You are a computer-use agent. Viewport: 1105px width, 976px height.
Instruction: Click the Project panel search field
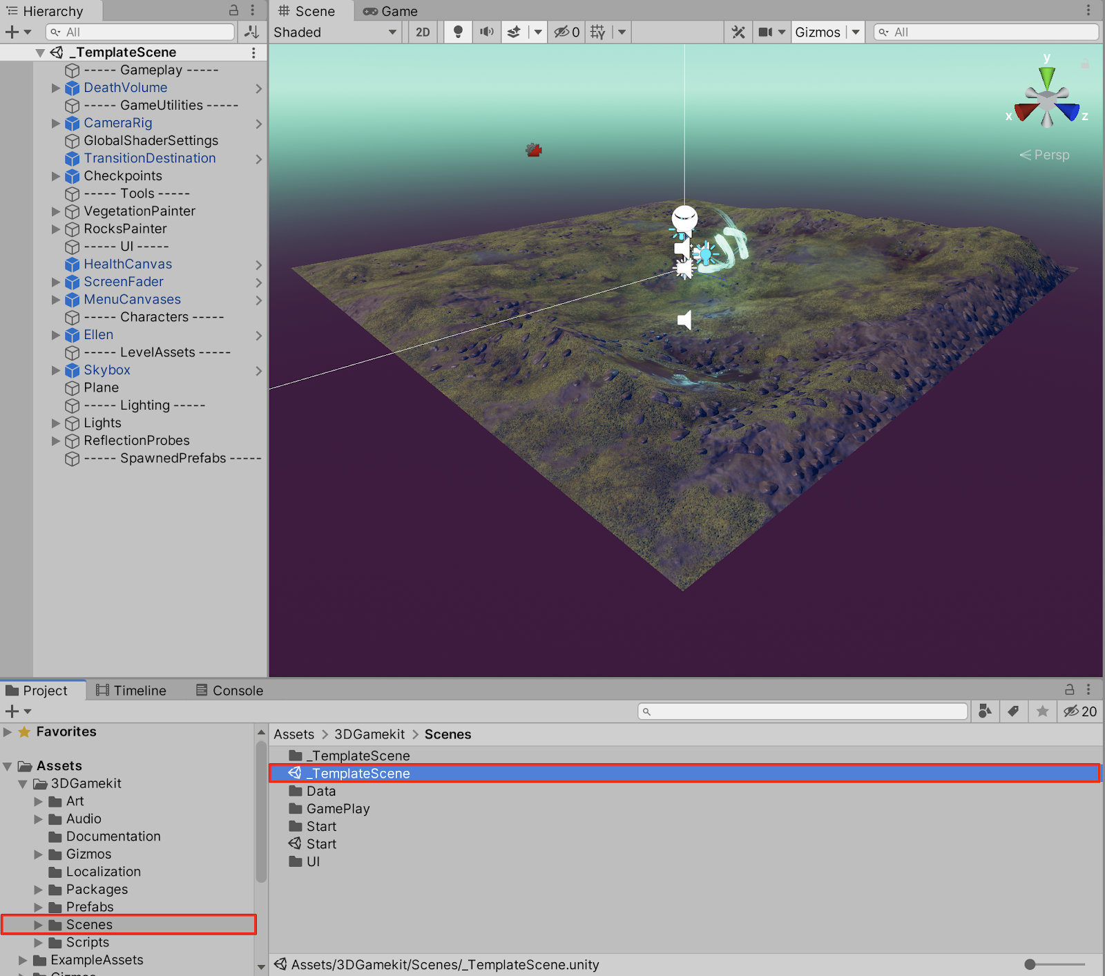coord(803,711)
